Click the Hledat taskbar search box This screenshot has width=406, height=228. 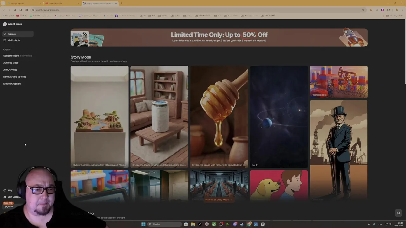point(165,224)
